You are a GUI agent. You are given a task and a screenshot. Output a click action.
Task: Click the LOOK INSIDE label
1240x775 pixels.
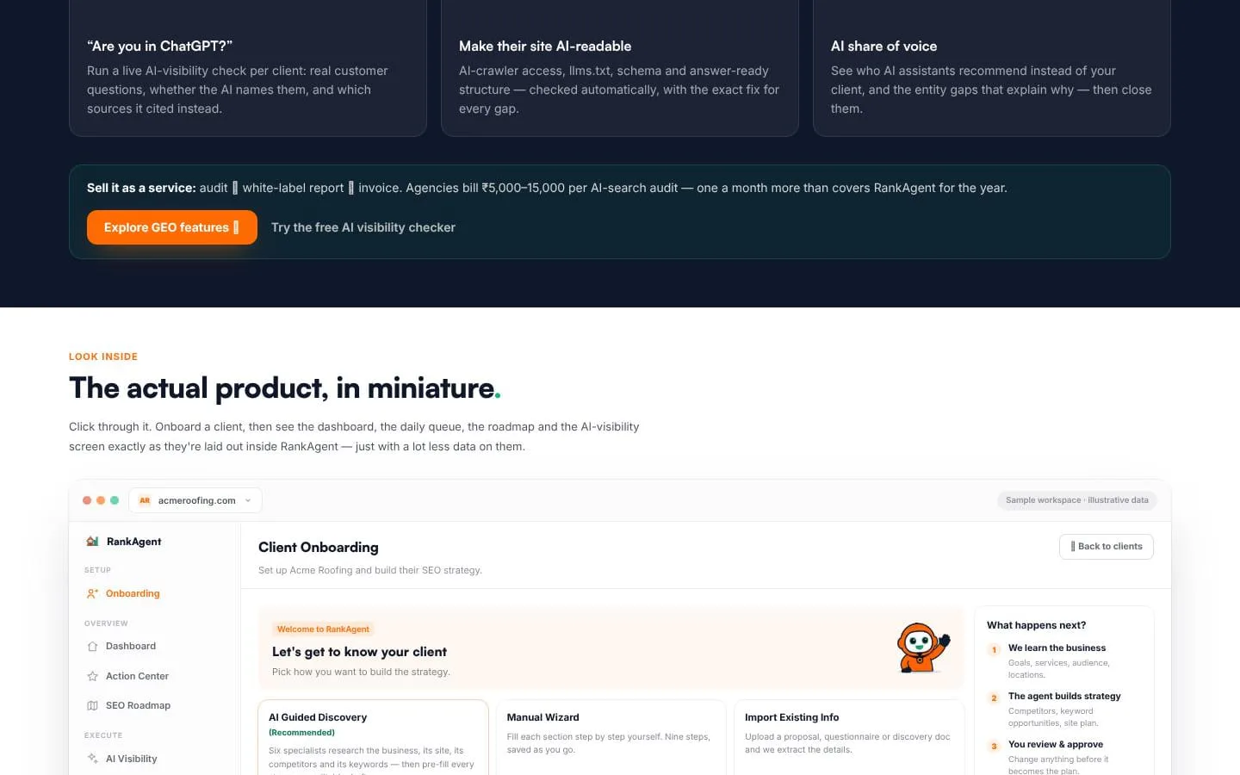[103, 356]
